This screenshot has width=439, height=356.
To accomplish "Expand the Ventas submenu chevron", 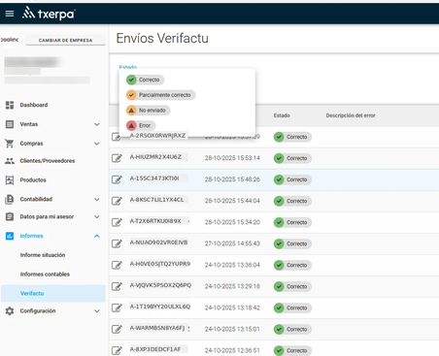I will click(x=97, y=124).
